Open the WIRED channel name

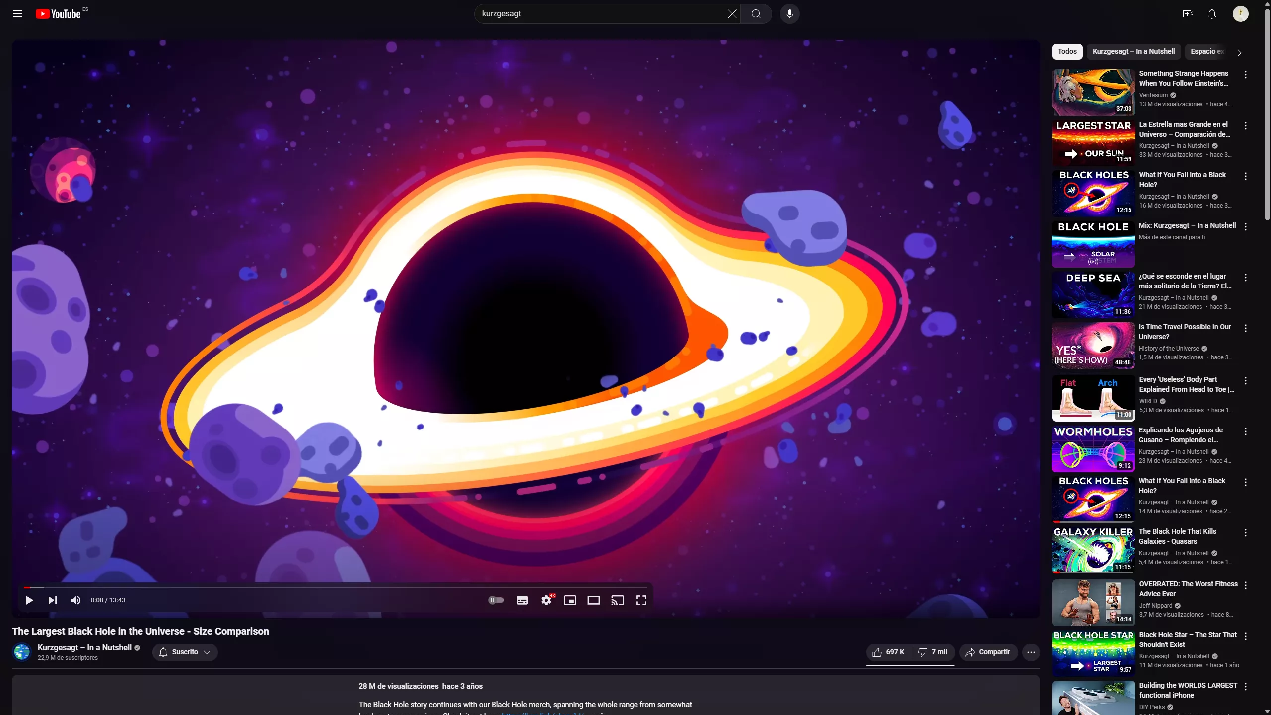coord(1148,401)
